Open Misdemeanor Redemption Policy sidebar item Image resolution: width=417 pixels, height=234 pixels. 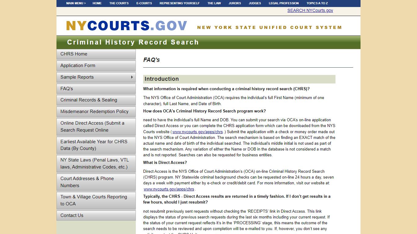click(96, 112)
